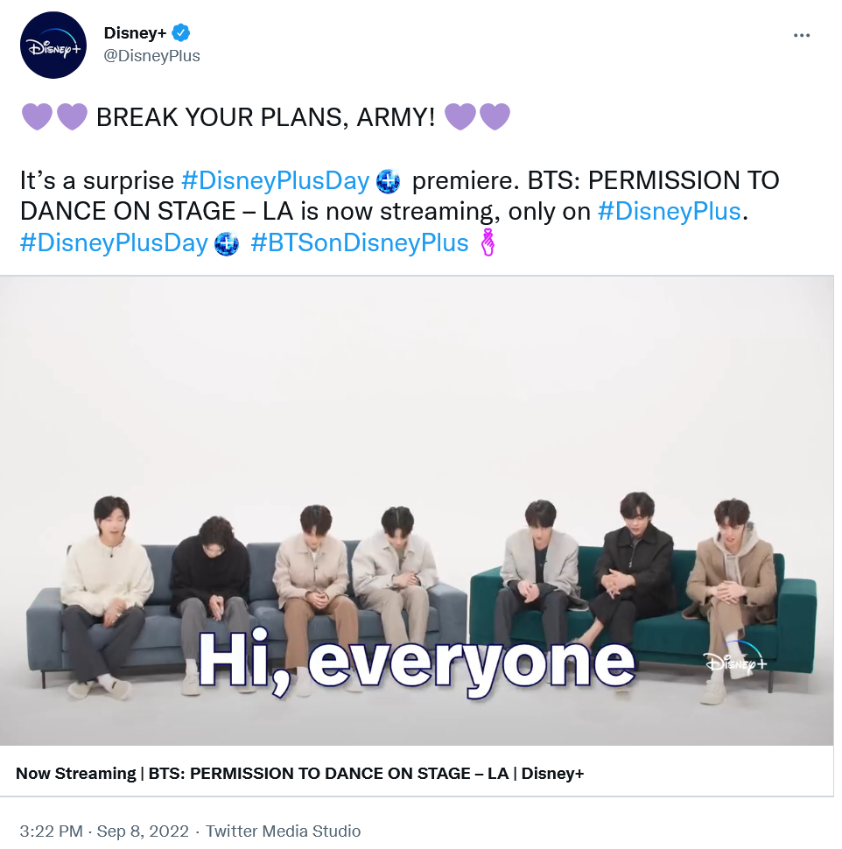This screenshot has width=842, height=849.
Task: Click the purple hearts after ARMY!
Action: pos(477,116)
